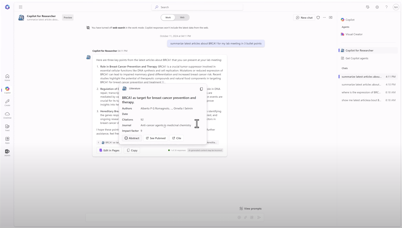Open Copilot in the left sidebar
This screenshot has height=228, width=402.
pyautogui.click(x=7, y=90)
